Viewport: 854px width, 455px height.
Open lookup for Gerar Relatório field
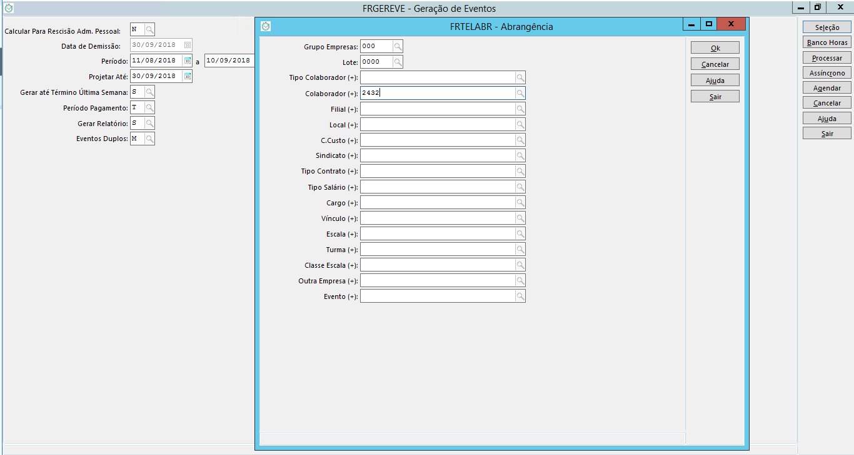click(x=149, y=123)
